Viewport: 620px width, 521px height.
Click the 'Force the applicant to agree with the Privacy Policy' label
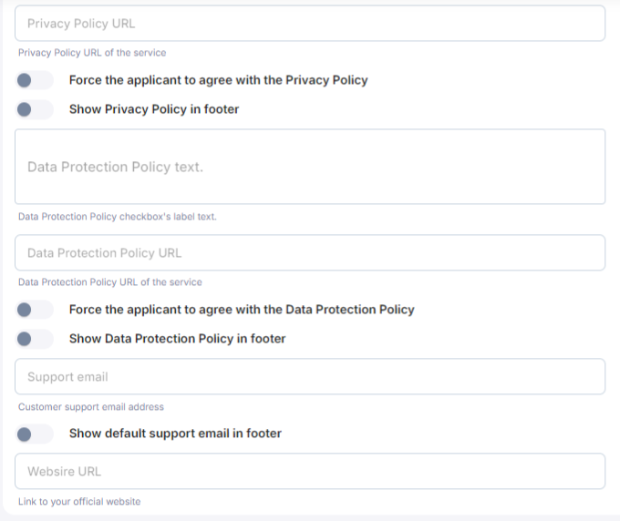218,80
